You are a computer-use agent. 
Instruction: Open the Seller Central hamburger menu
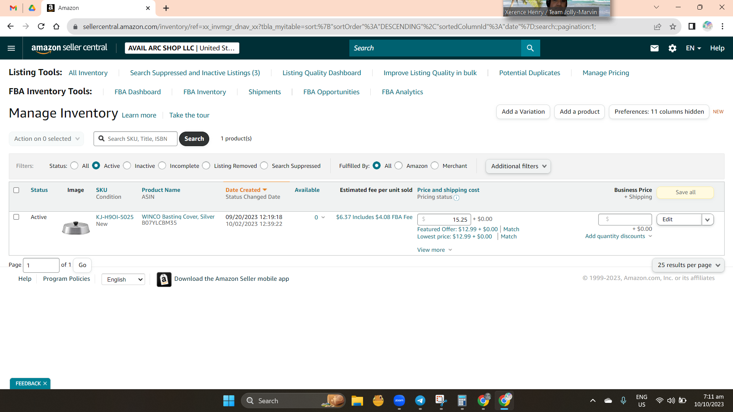pyautogui.click(x=11, y=48)
